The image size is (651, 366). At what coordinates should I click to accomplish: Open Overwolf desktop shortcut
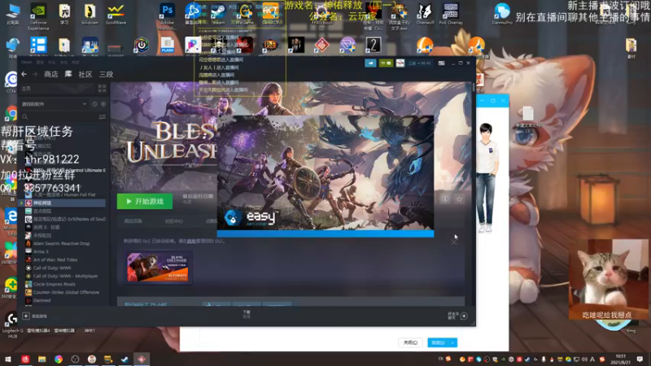425,15
